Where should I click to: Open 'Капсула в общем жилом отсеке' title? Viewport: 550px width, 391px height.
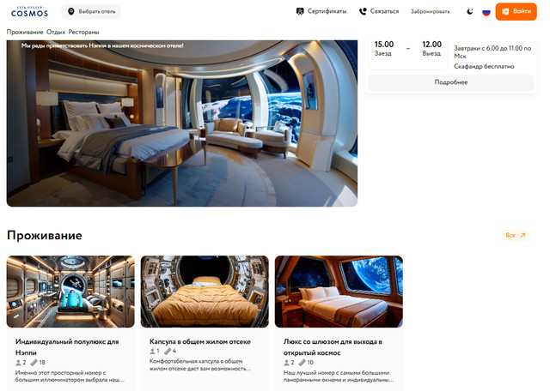[200, 341]
